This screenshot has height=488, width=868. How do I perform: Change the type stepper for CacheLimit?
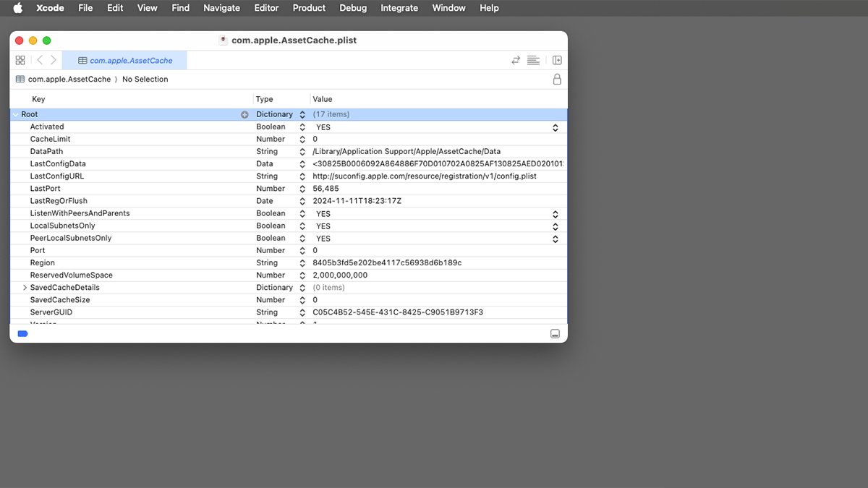pos(302,140)
